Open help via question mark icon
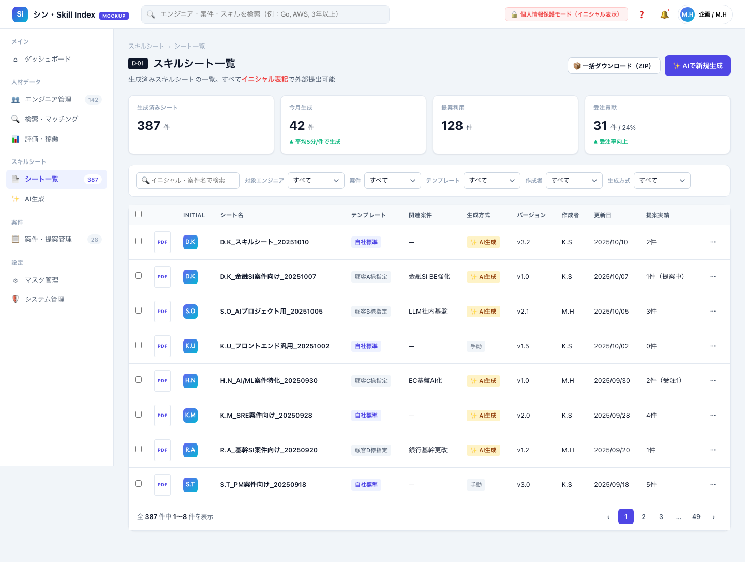 pos(642,14)
